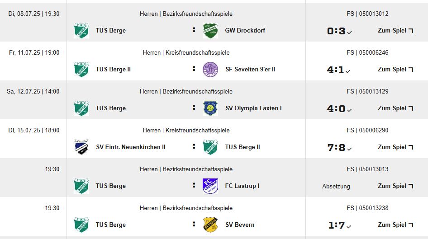Open Zum Spiel link for FC Lastrup match
The width and height of the screenshot is (428, 239).
point(395,186)
